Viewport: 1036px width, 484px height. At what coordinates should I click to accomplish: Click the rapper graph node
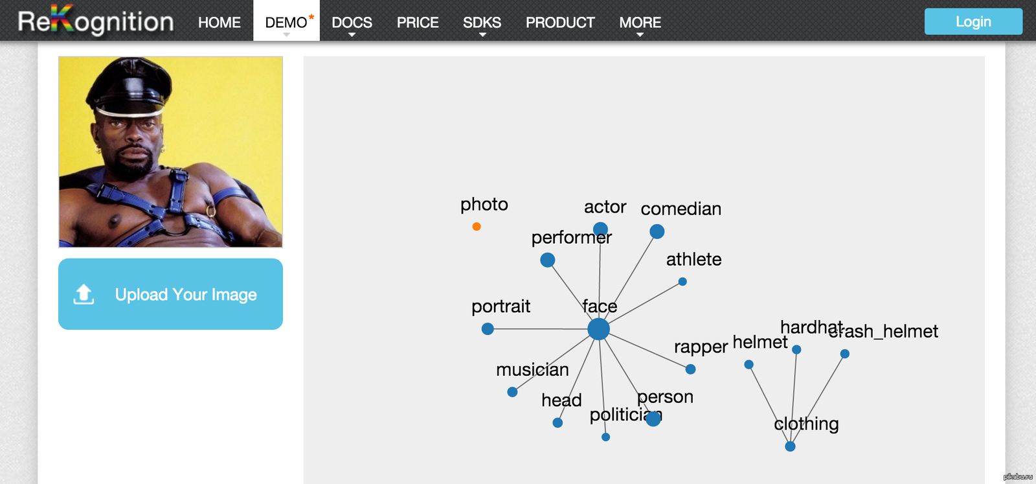pos(690,369)
